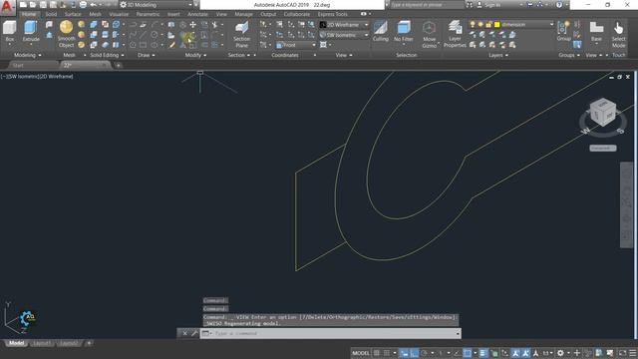Viewport: 638px width, 359px height.
Task: Open annotation scale 1:1 dropdown
Action: click(547, 353)
